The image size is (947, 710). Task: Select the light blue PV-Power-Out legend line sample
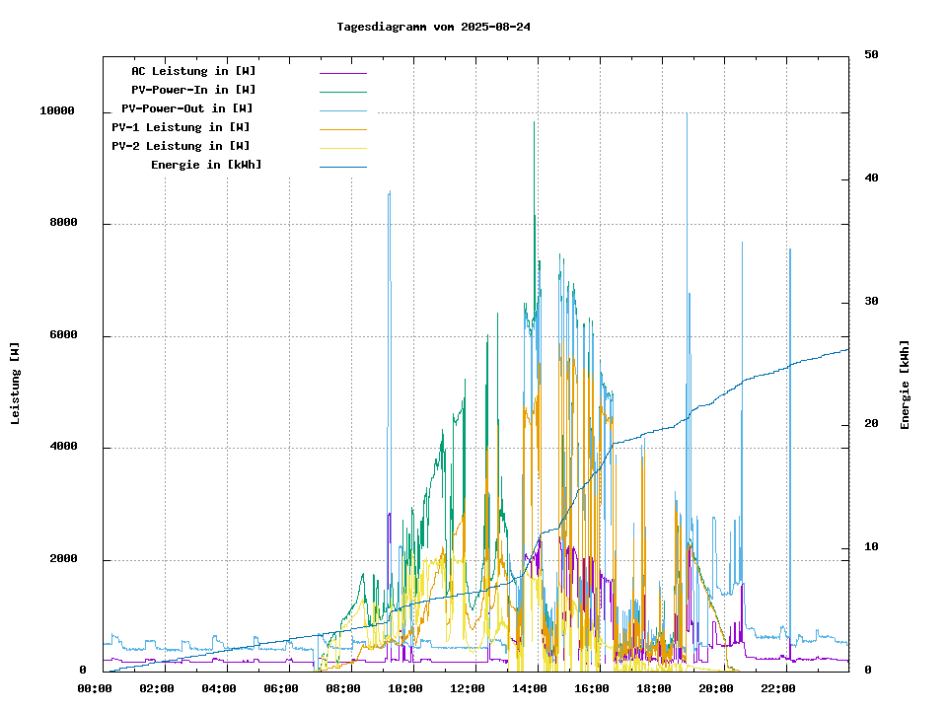tap(342, 109)
